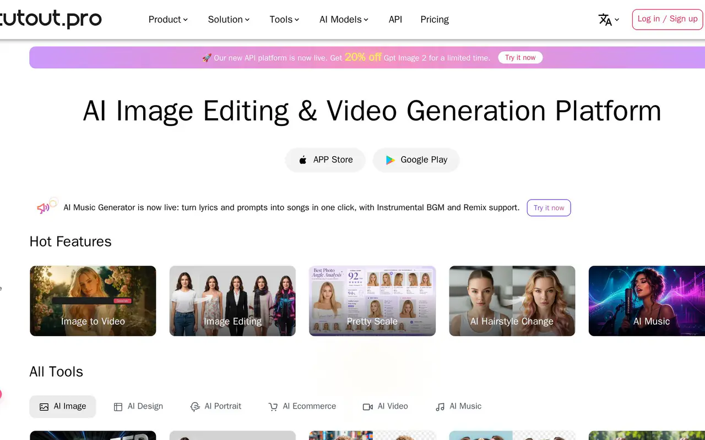Viewport: 705px width, 440px height.
Task: Click Try it now in promo banner
Action: pyautogui.click(x=520, y=58)
